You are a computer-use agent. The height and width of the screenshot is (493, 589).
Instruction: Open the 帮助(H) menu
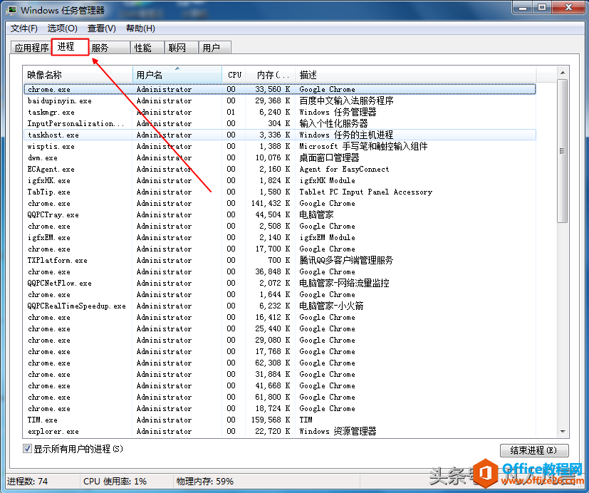coord(140,28)
